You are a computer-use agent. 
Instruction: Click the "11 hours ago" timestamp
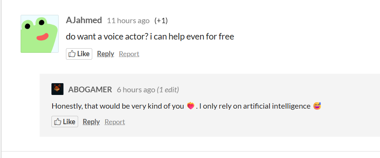(x=128, y=21)
